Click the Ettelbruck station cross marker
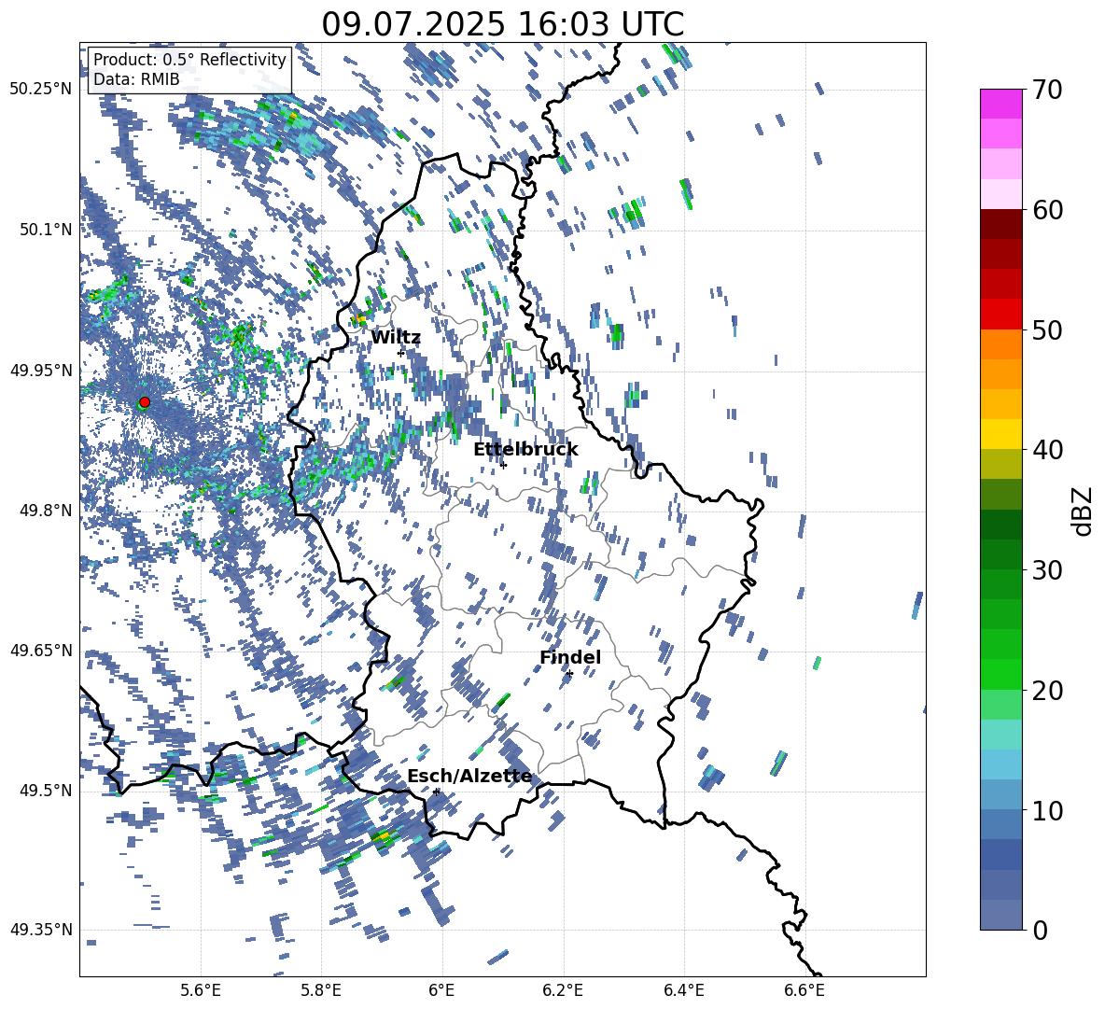Viewport: 1105px width, 1009px height. (x=503, y=465)
